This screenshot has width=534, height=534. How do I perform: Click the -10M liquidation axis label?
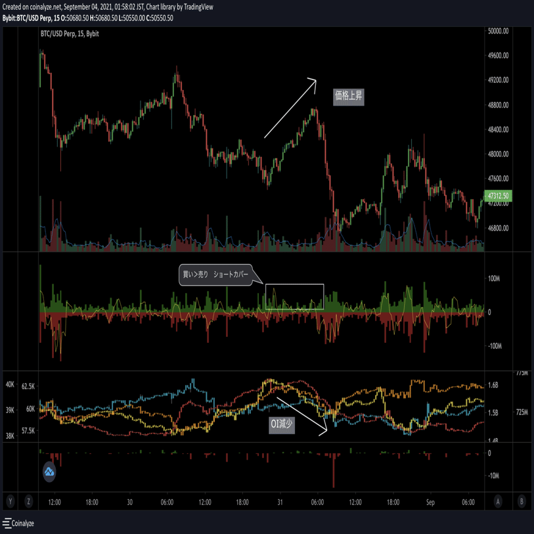494,476
